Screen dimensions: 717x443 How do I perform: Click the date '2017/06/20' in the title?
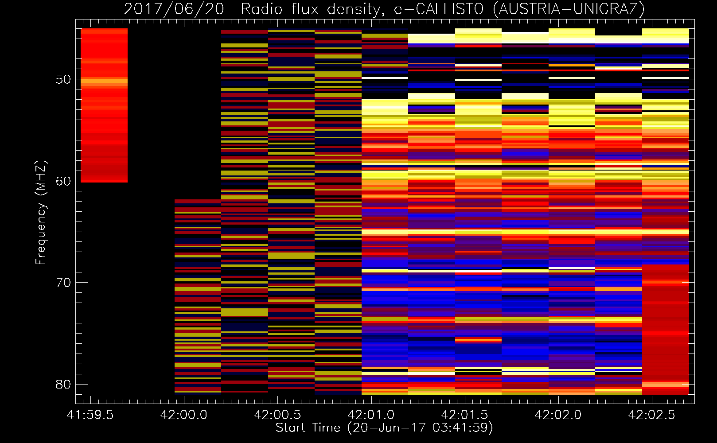pyautogui.click(x=174, y=9)
